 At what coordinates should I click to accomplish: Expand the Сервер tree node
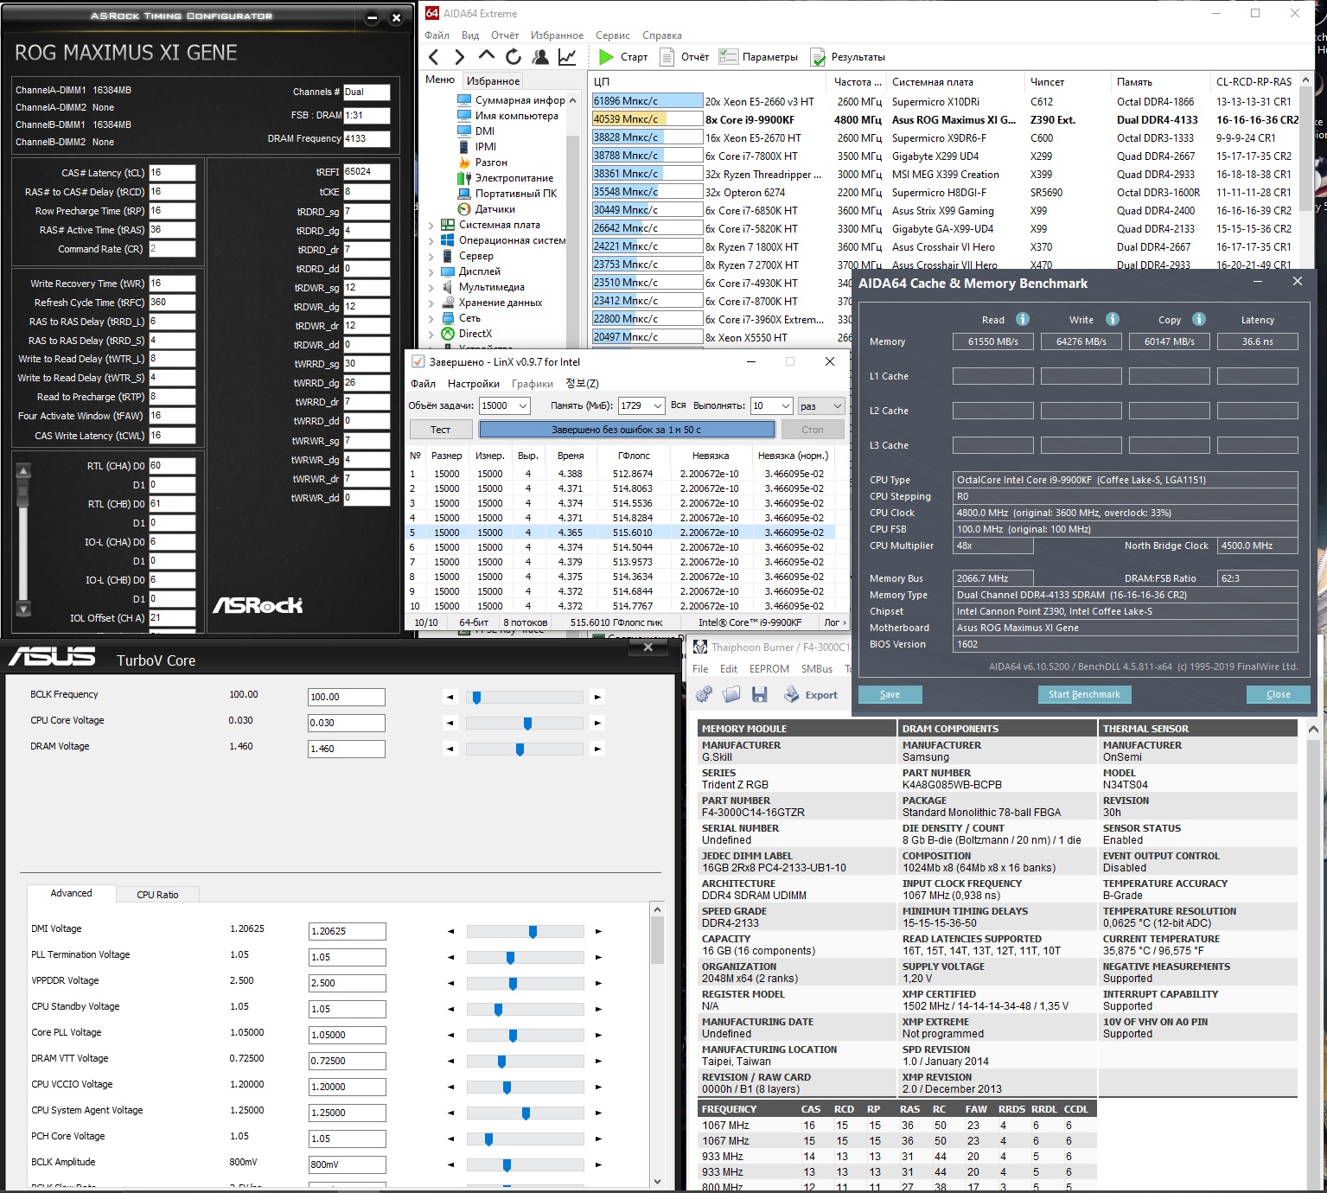(431, 256)
